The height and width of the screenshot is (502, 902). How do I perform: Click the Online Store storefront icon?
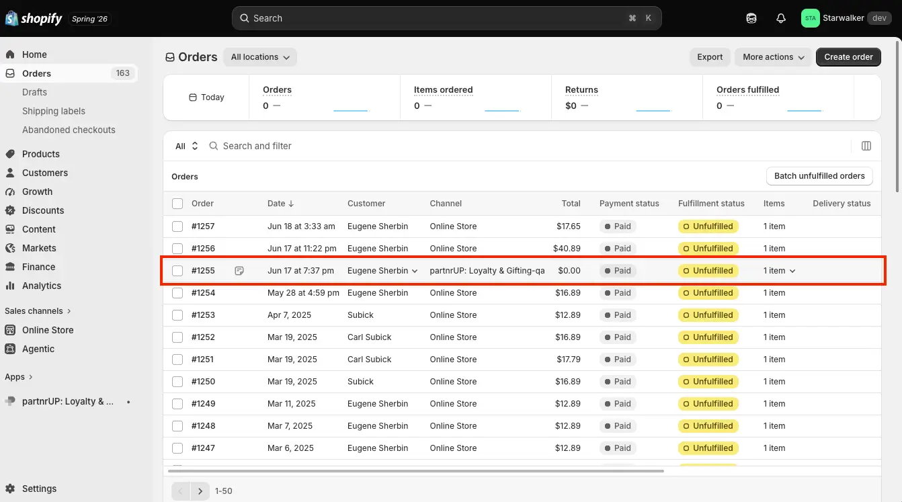click(x=10, y=330)
